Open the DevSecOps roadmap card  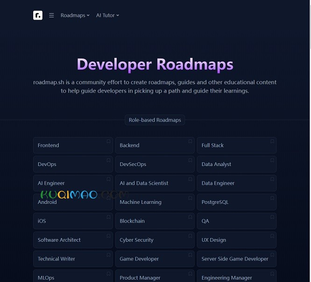coord(155,164)
